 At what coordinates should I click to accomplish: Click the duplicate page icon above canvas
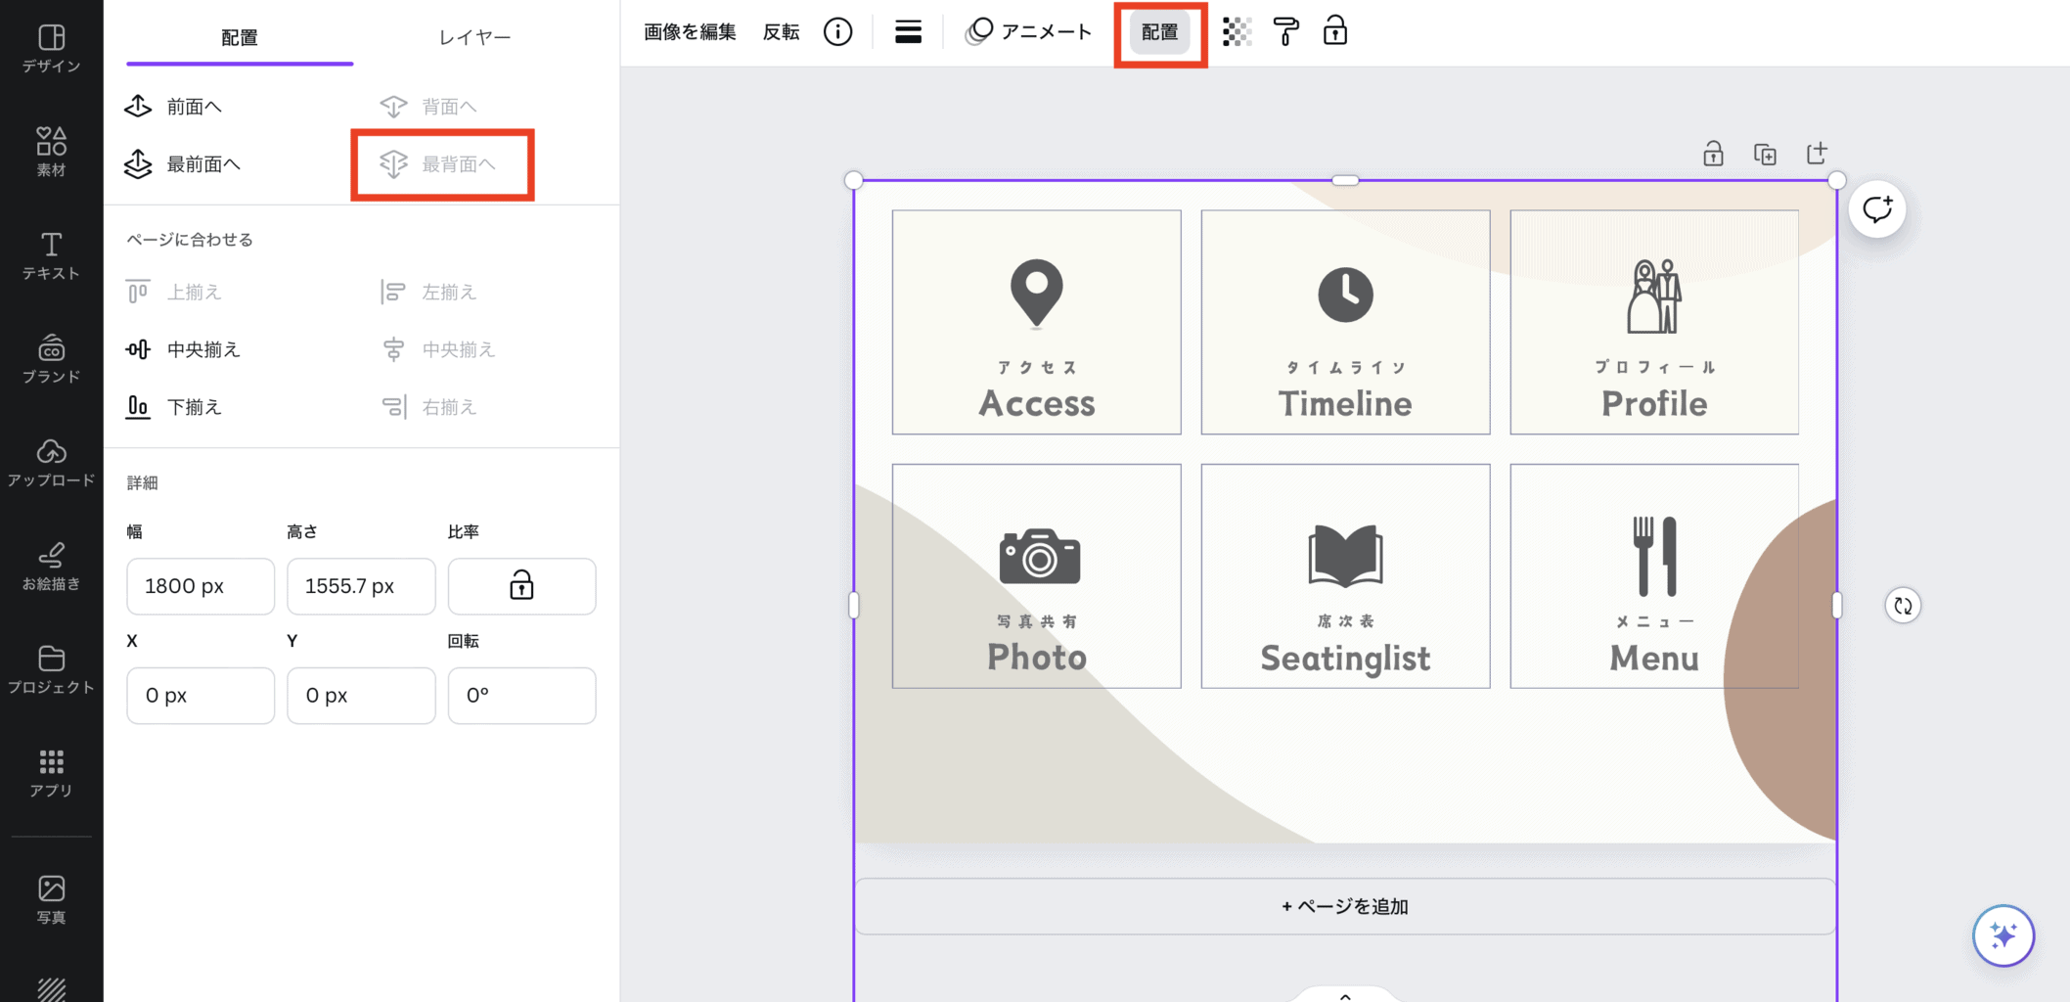(x=1765, y=155)
